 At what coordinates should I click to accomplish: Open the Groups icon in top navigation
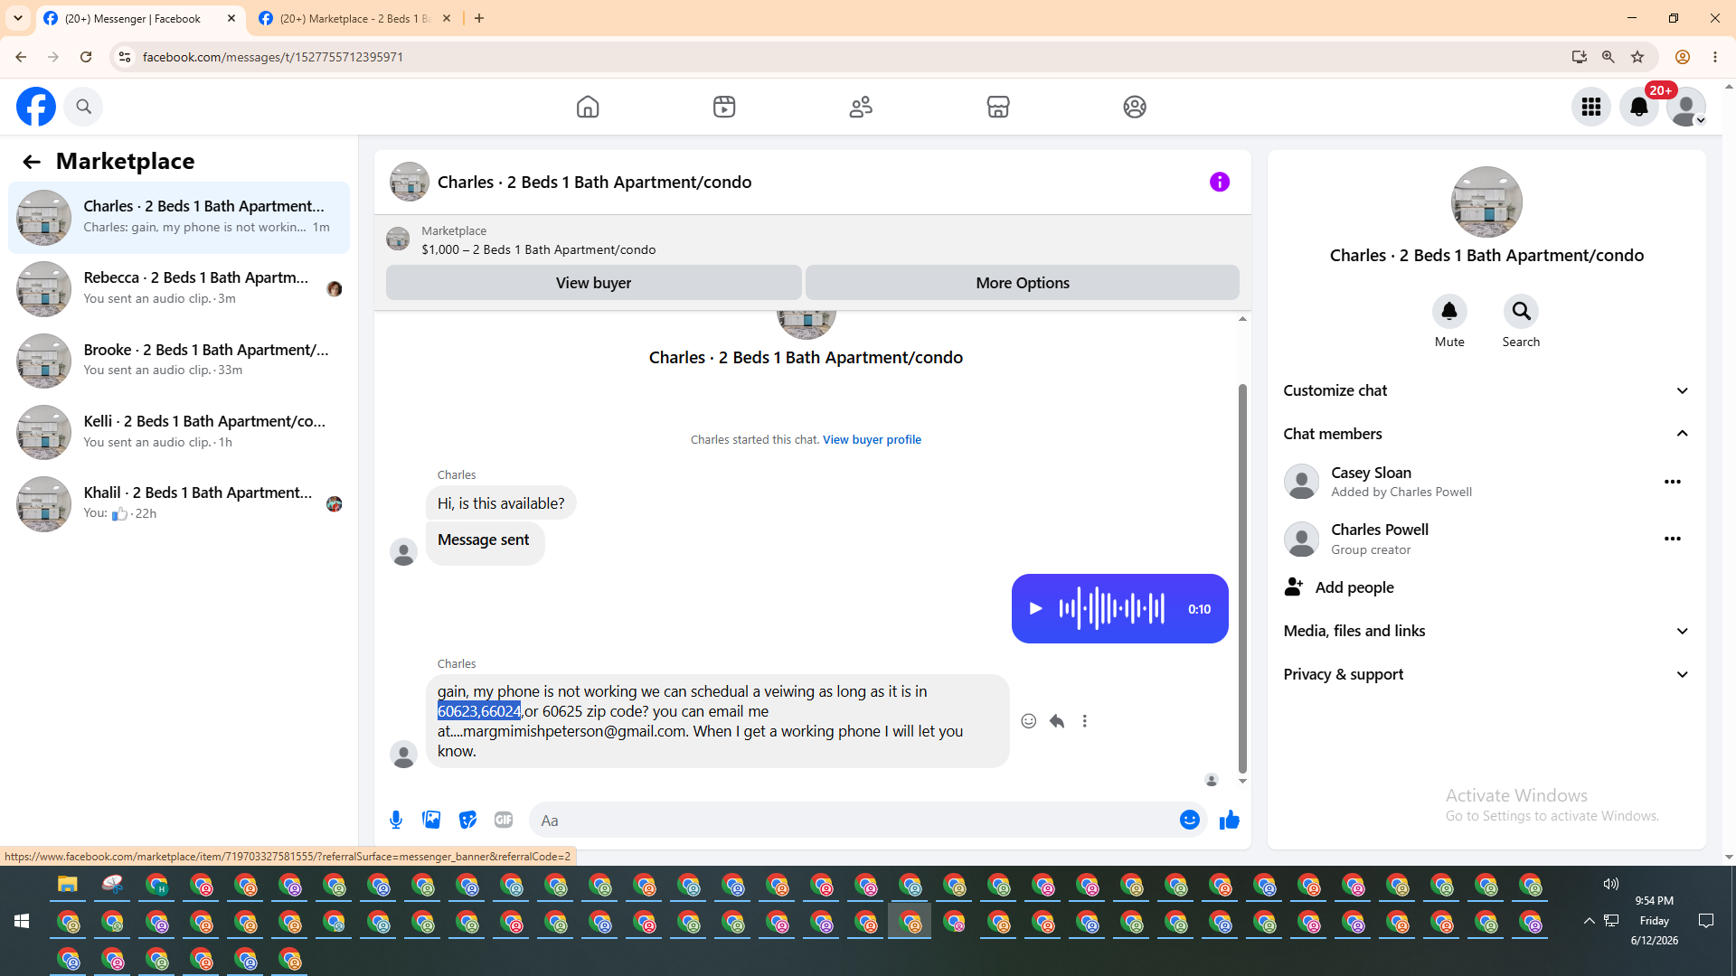click(x=1135, y=107)
